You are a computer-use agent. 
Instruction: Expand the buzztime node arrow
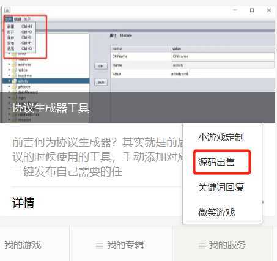[x=9, y=75]
